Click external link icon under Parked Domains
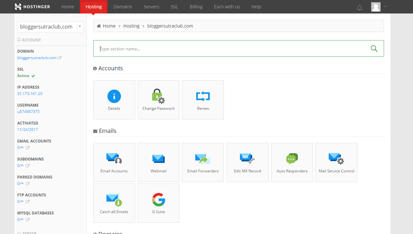This screenshot has width=413, height=234. tap(28, 184)
